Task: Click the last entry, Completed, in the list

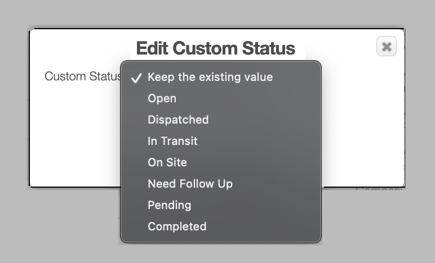Action: (177, 226)
